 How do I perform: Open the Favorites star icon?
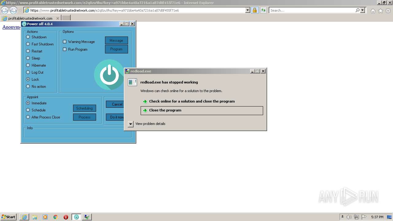tap(380, 11)
